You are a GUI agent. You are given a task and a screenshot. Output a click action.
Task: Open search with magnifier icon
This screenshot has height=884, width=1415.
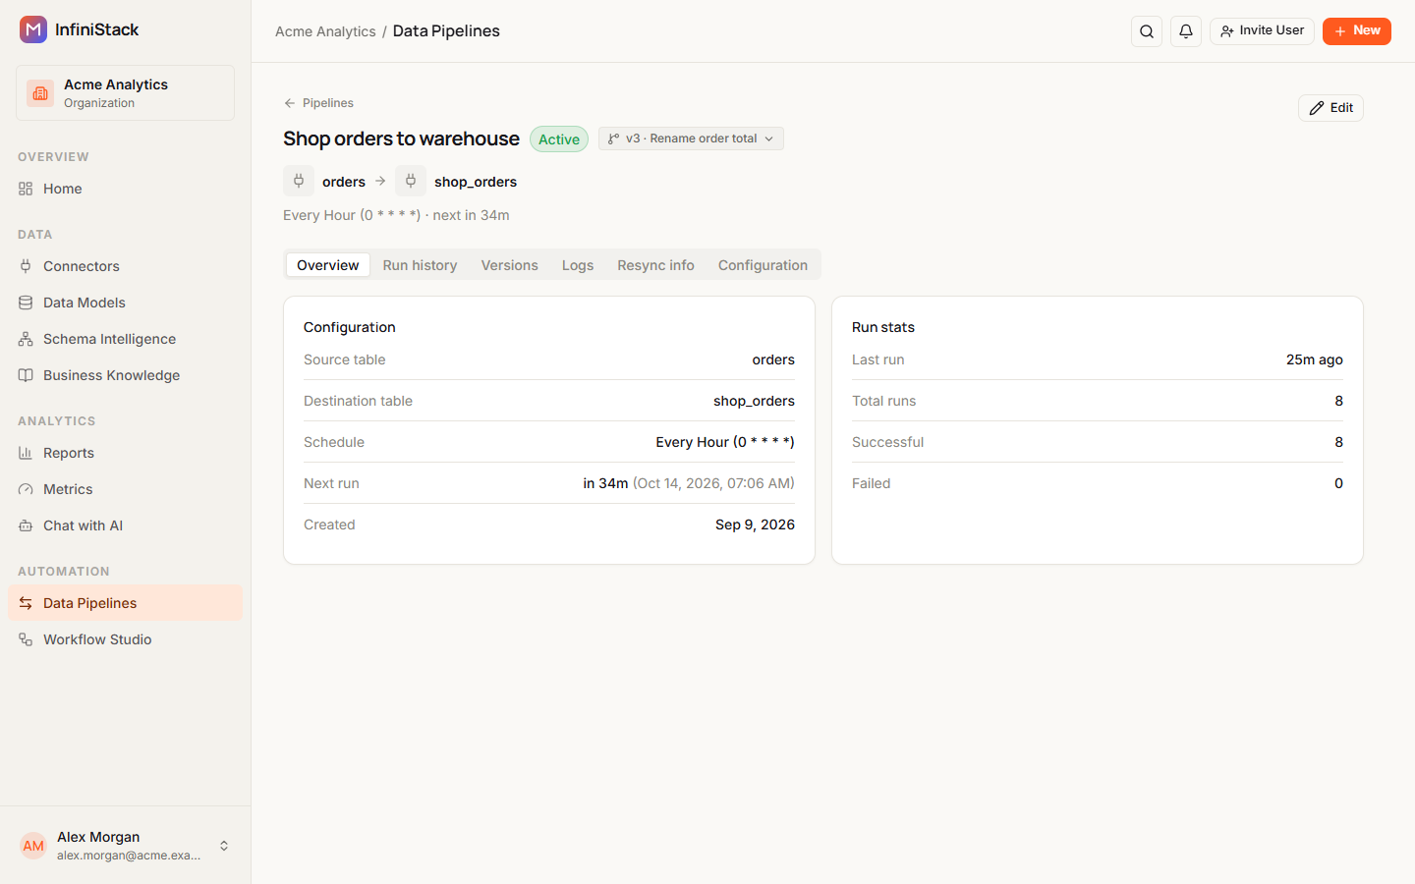[1147, 31]
